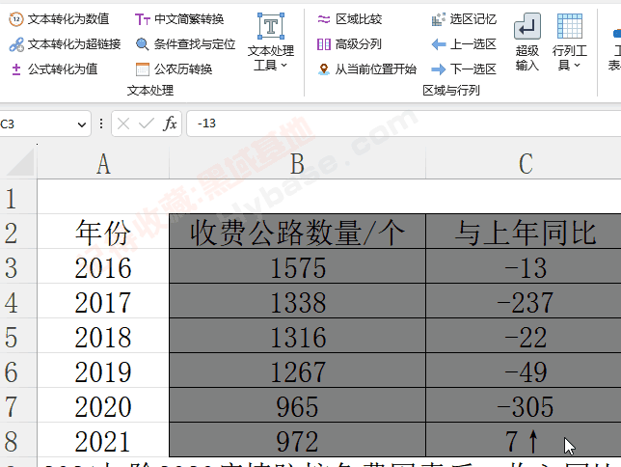Click the Name Box showing C3
Viewport: 621px width, 467px height.
pyautogui.click(x=45, y=124)
